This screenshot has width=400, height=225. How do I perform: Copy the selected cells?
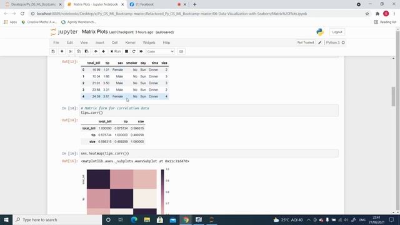79,51
